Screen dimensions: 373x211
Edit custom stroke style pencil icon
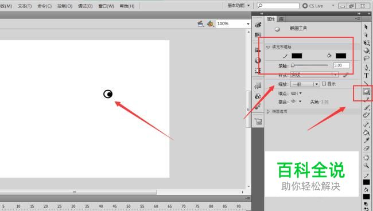(x=346, y=75)
